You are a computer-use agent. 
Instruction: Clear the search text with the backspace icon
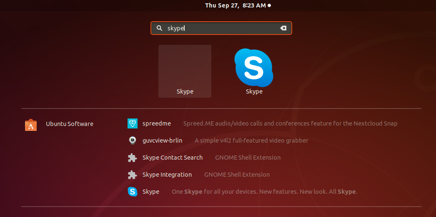pyautogui.click(x=283, y=28)
